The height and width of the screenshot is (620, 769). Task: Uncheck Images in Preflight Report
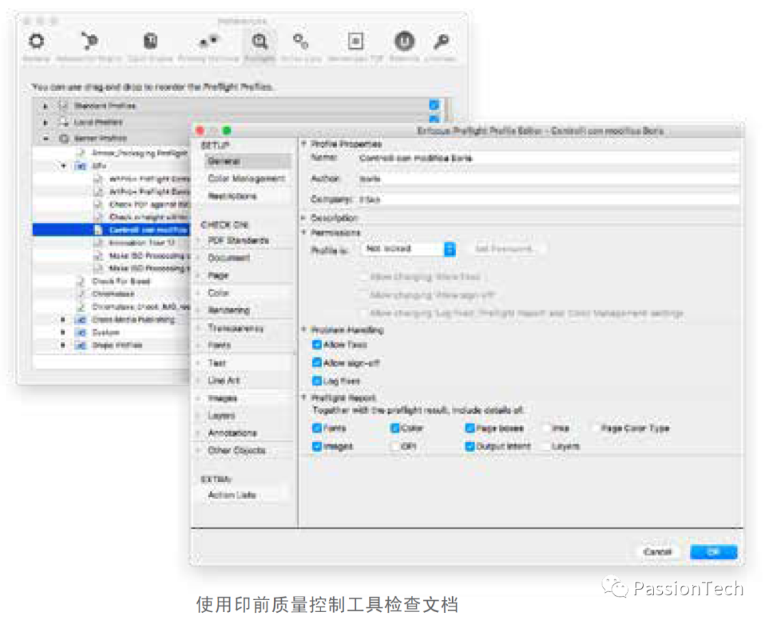(x=317, y=446)
